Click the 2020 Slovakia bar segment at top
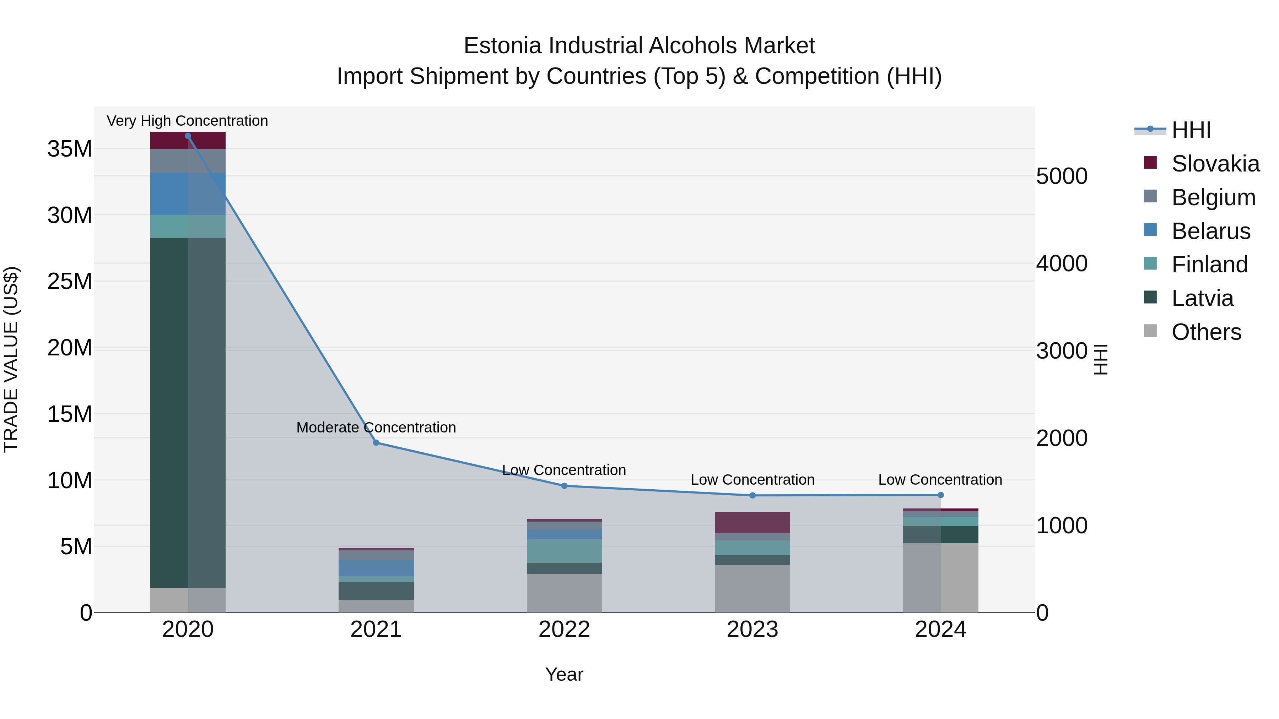 click(x=188, y=140)
